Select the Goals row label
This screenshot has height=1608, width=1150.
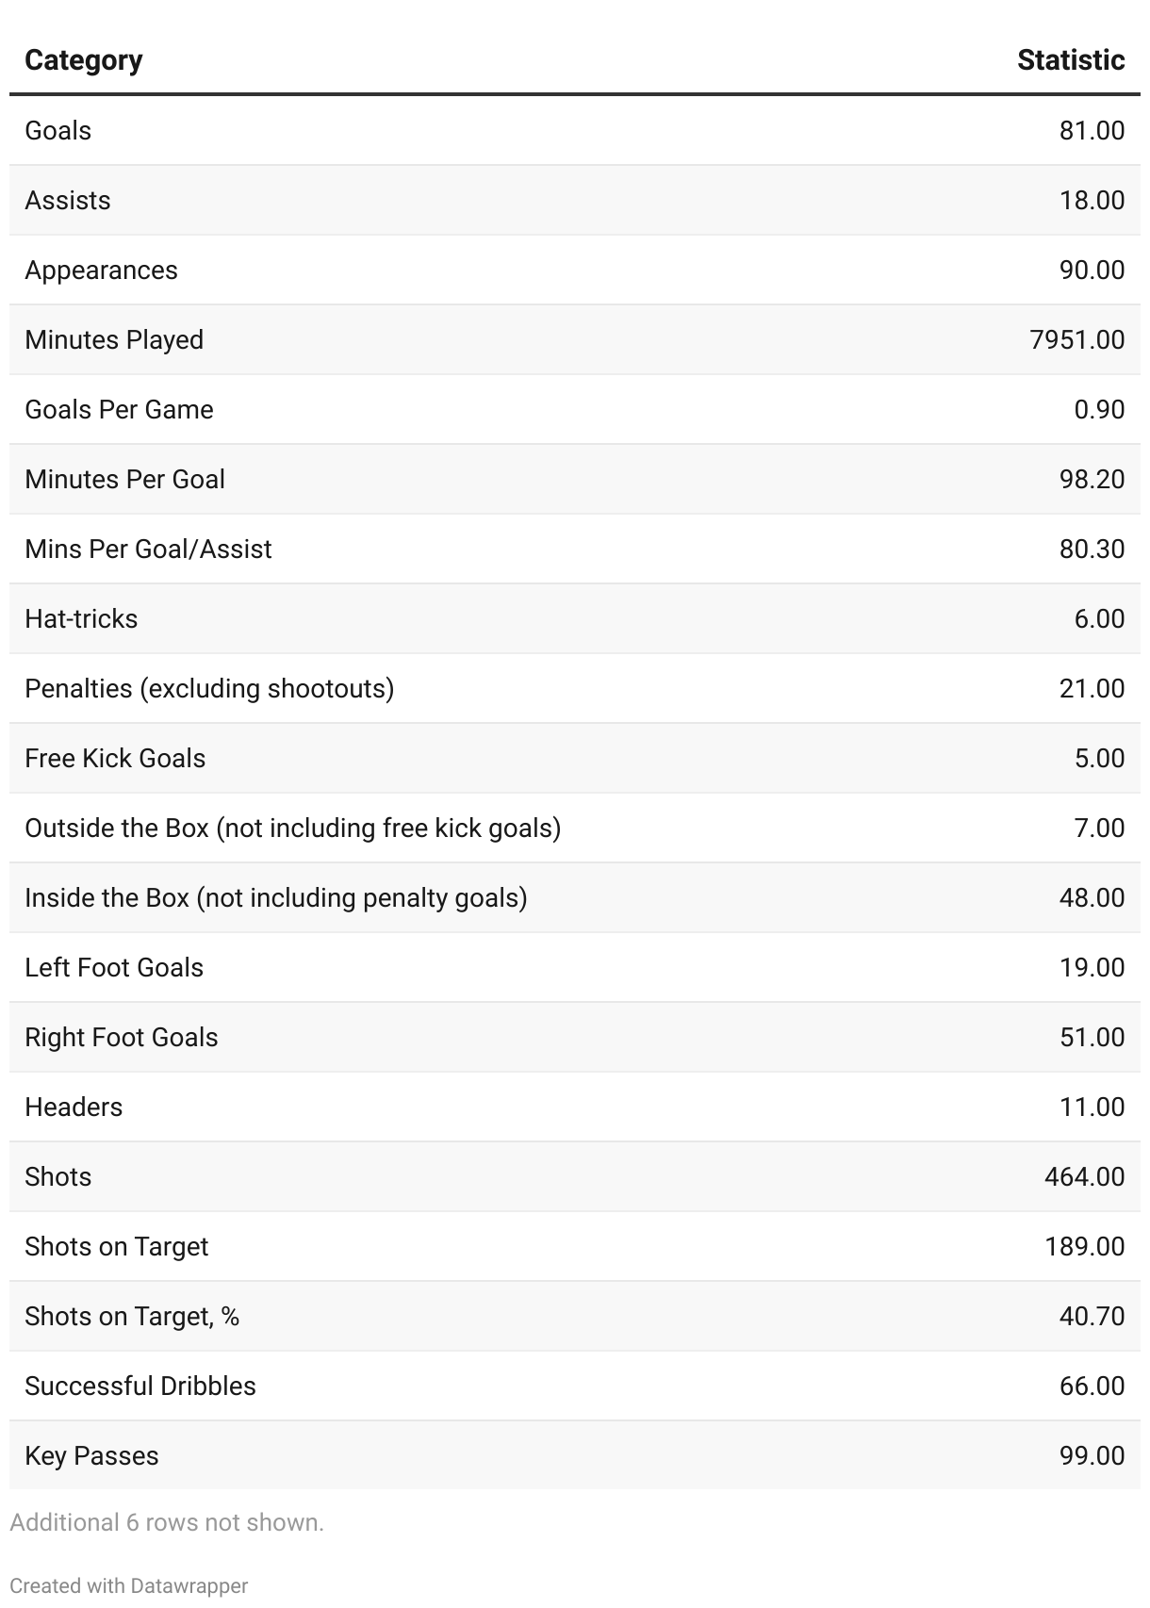click(x=58, y=130)
